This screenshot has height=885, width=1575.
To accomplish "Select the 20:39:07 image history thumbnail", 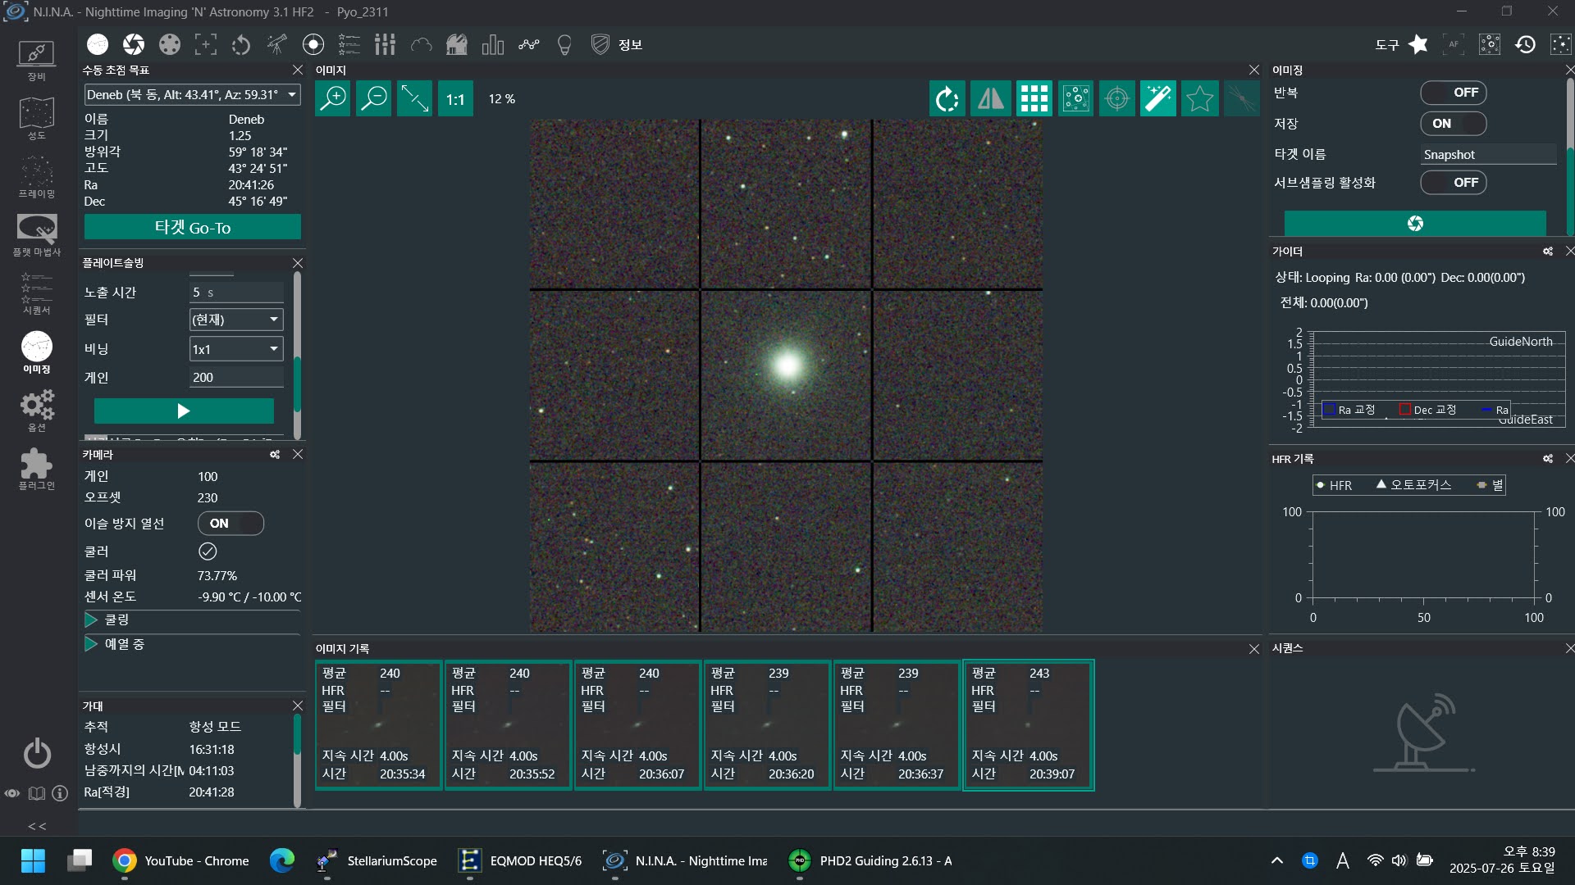I will pos(1028,724).
